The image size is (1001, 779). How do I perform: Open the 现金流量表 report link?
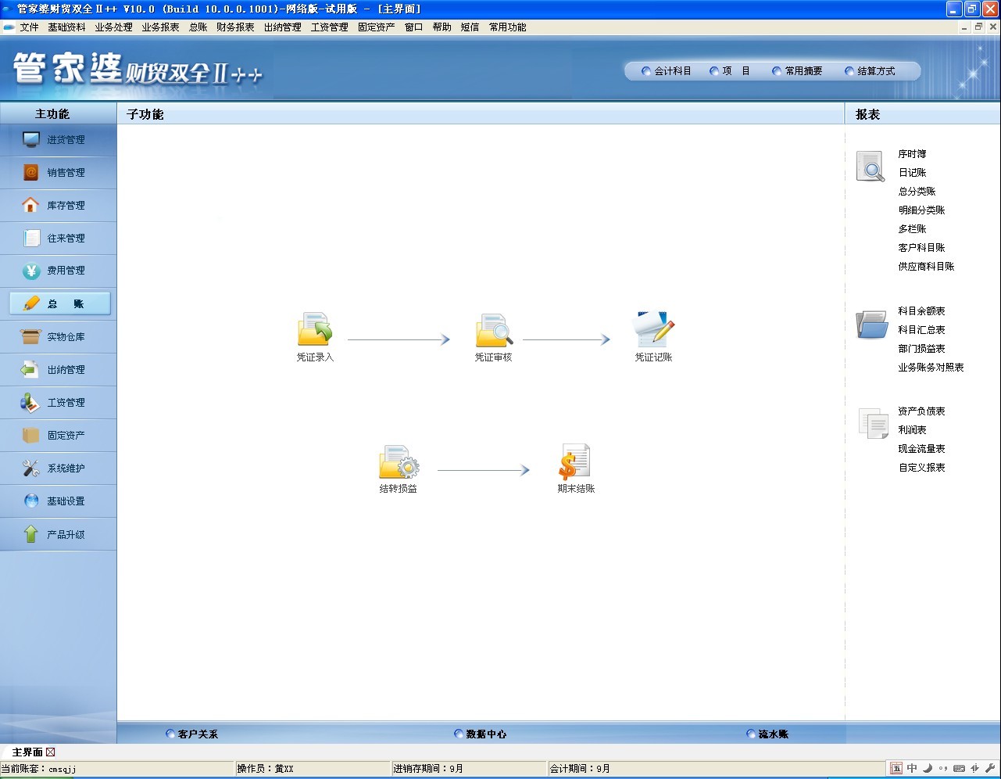click(921, 449)
